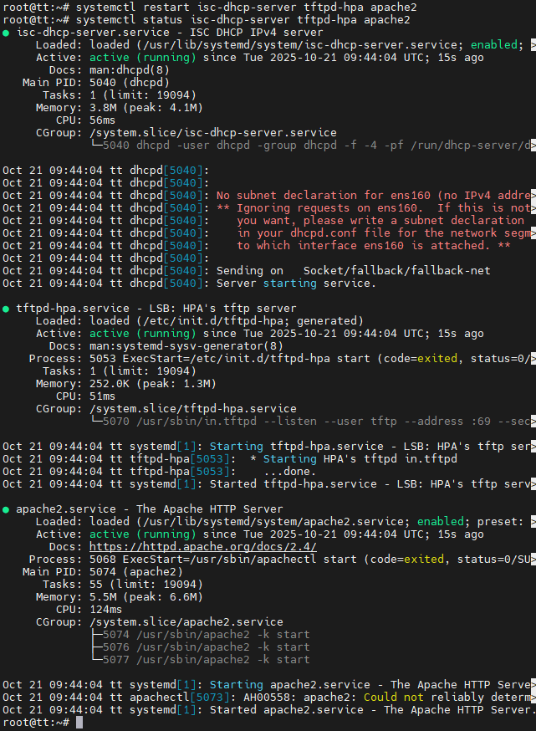The width and height of the screenshot is (536, 731).
Task: Click the 'CPU: 124ms' line
Action: point(89,610)
